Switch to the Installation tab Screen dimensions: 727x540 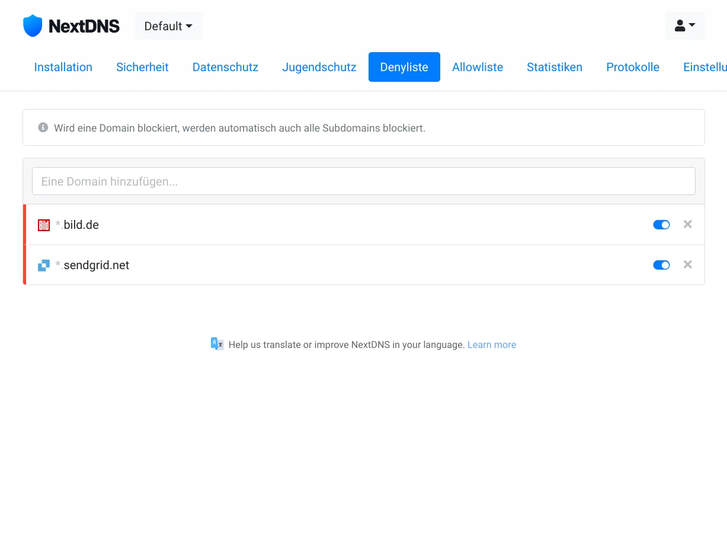coord(63,67)
